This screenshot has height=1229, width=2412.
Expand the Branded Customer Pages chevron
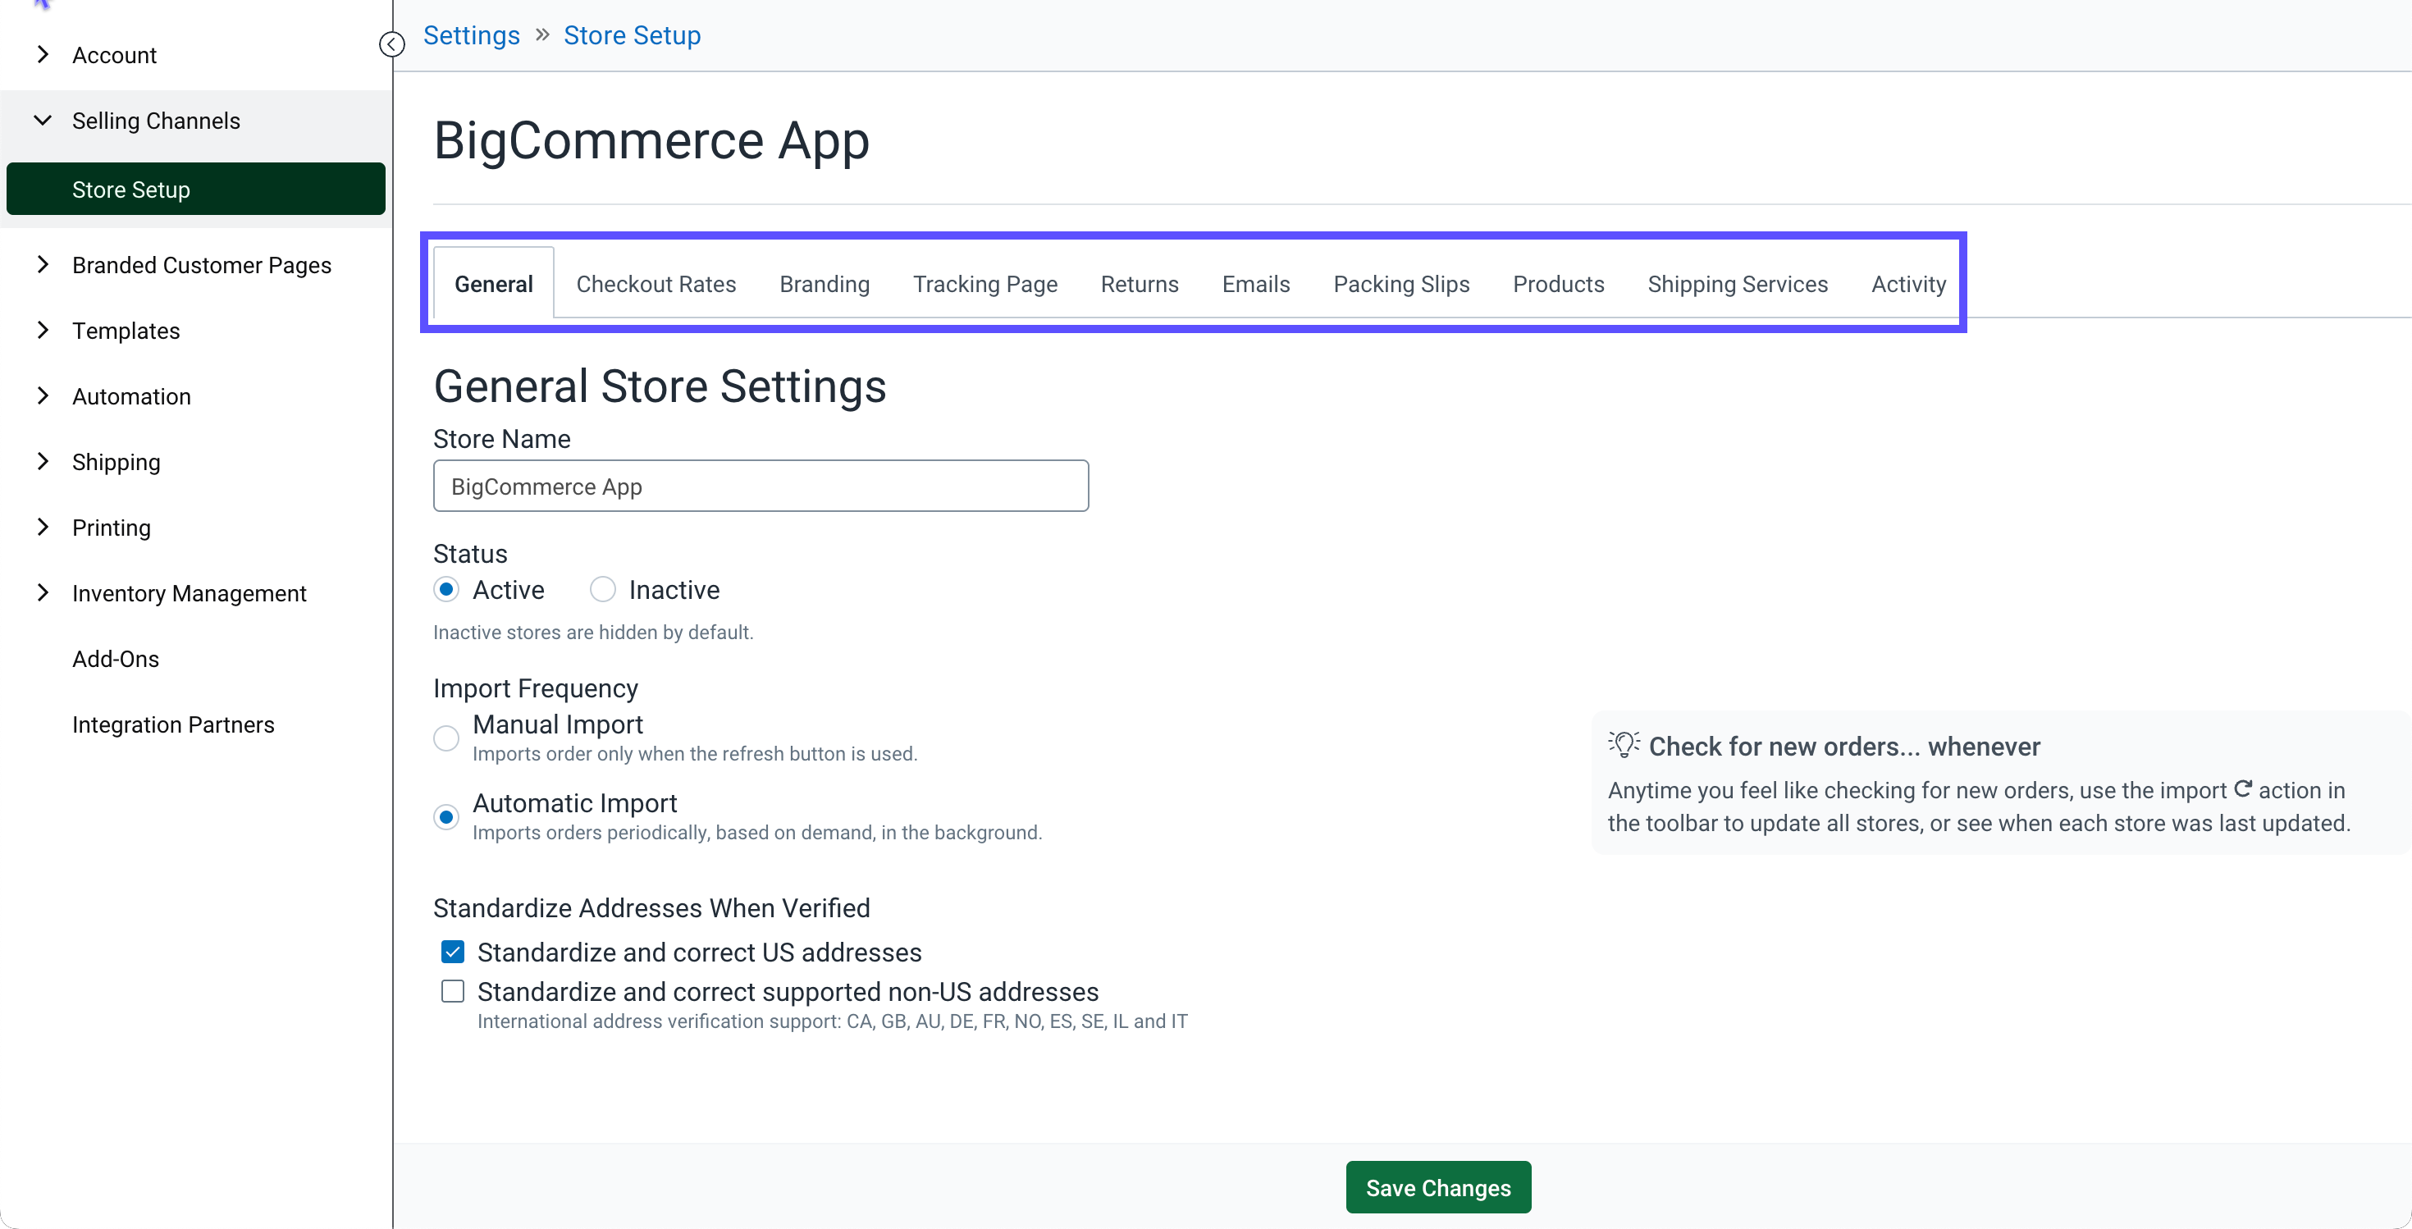[42, 264]
